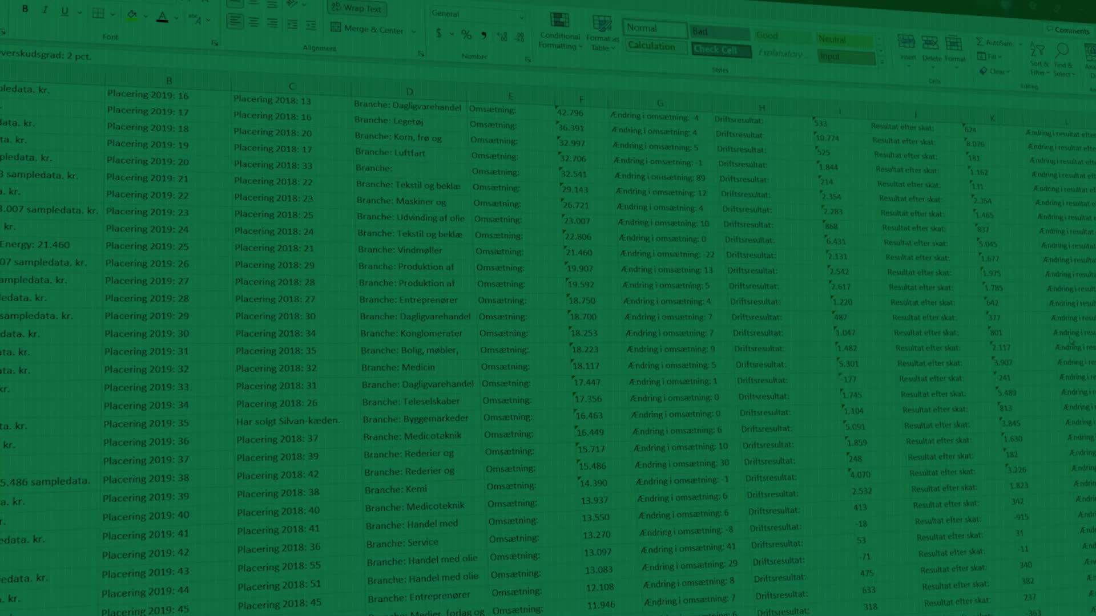Apply the Calculation cell style

(656, 46)
